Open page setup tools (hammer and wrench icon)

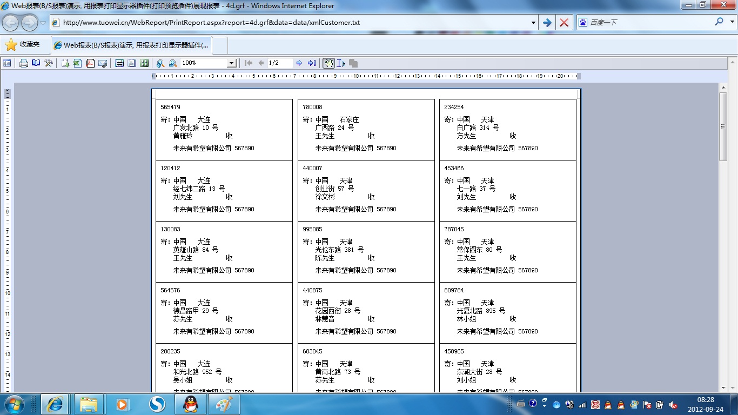[49, 63]
